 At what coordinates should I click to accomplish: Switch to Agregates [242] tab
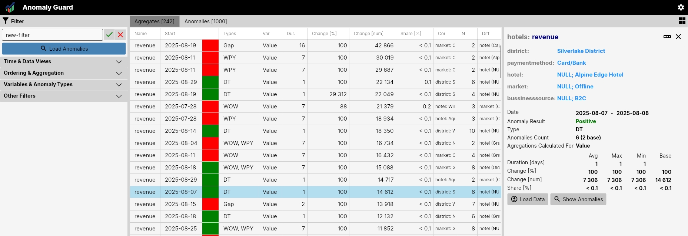point(154,21)
